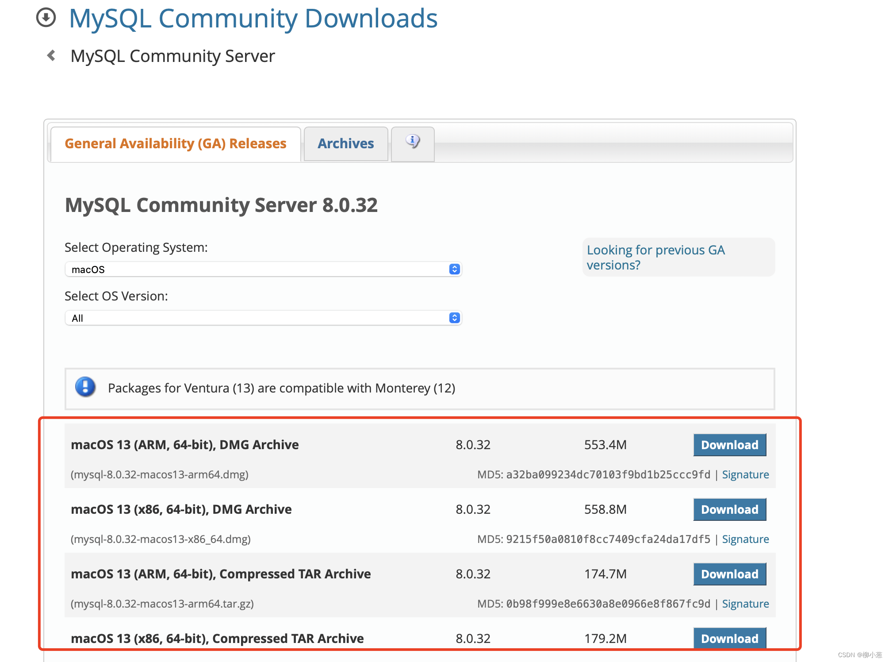Click the macOS 13 (ARM, 64-bit), DMG Archive title
Viewport: 889px width, 662px height.
(x=185, y=445)
